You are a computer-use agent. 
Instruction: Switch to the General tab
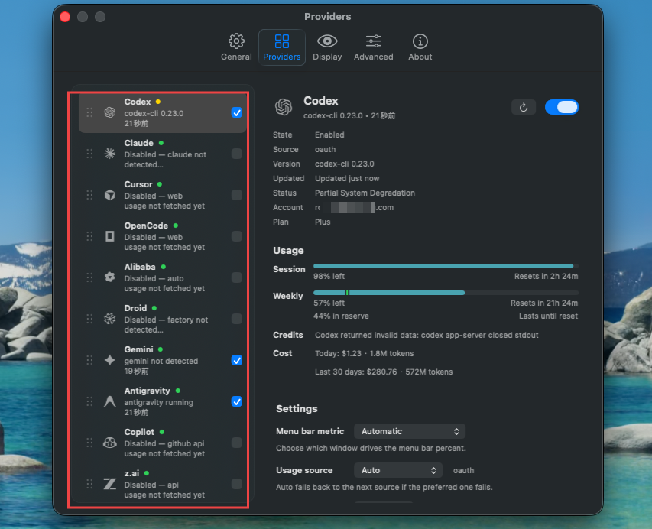pyautogui.click(x=236, y=47)
